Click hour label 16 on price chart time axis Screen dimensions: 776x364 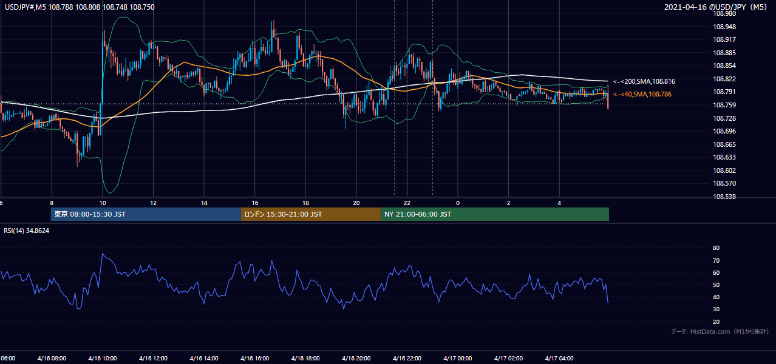255,203
